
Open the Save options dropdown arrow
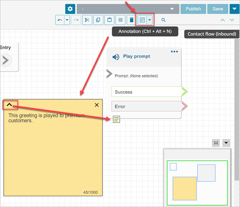(234, 9)
